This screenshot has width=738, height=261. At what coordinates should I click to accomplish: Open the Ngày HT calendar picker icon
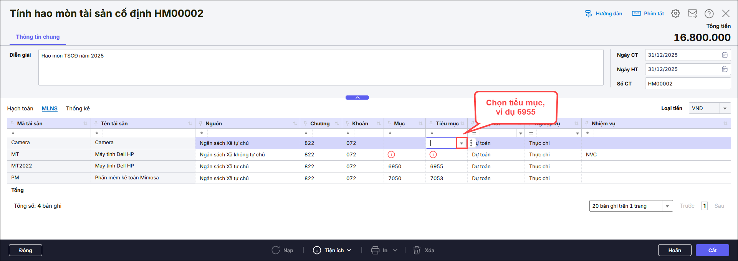pyautogui.click(x=725, y=69)
